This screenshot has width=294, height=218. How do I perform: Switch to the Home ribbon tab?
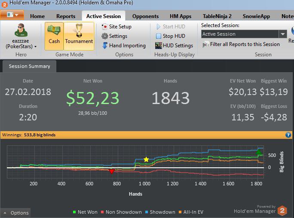37,16
